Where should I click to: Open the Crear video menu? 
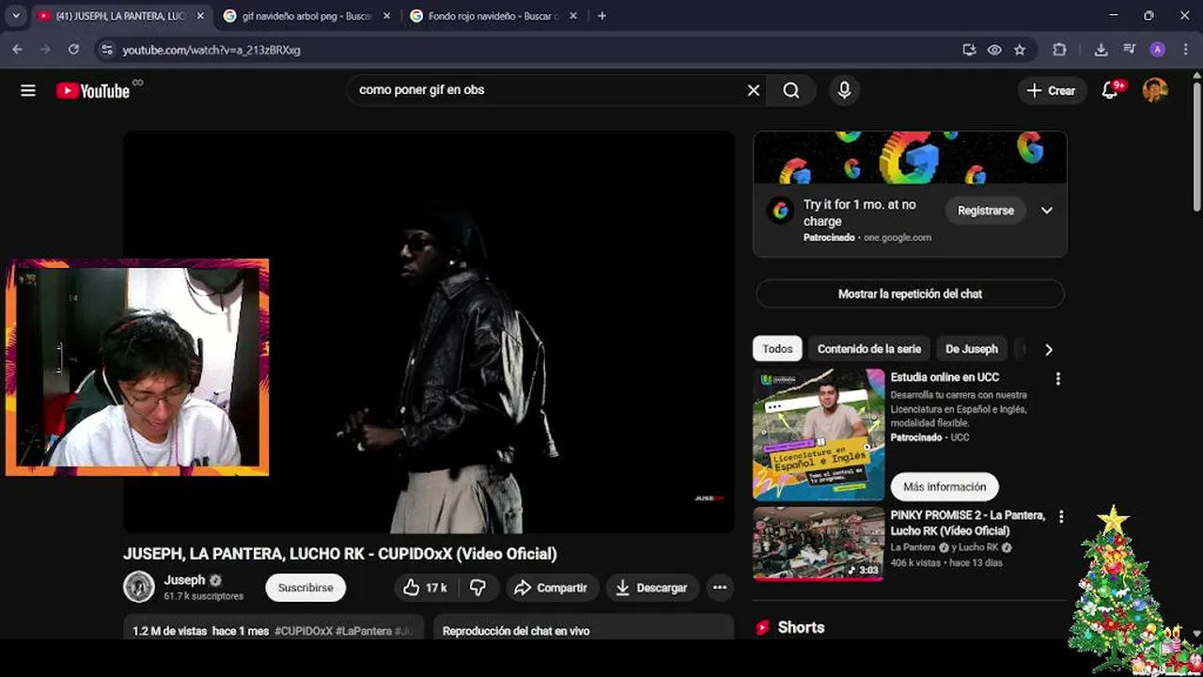[1051, 90]
